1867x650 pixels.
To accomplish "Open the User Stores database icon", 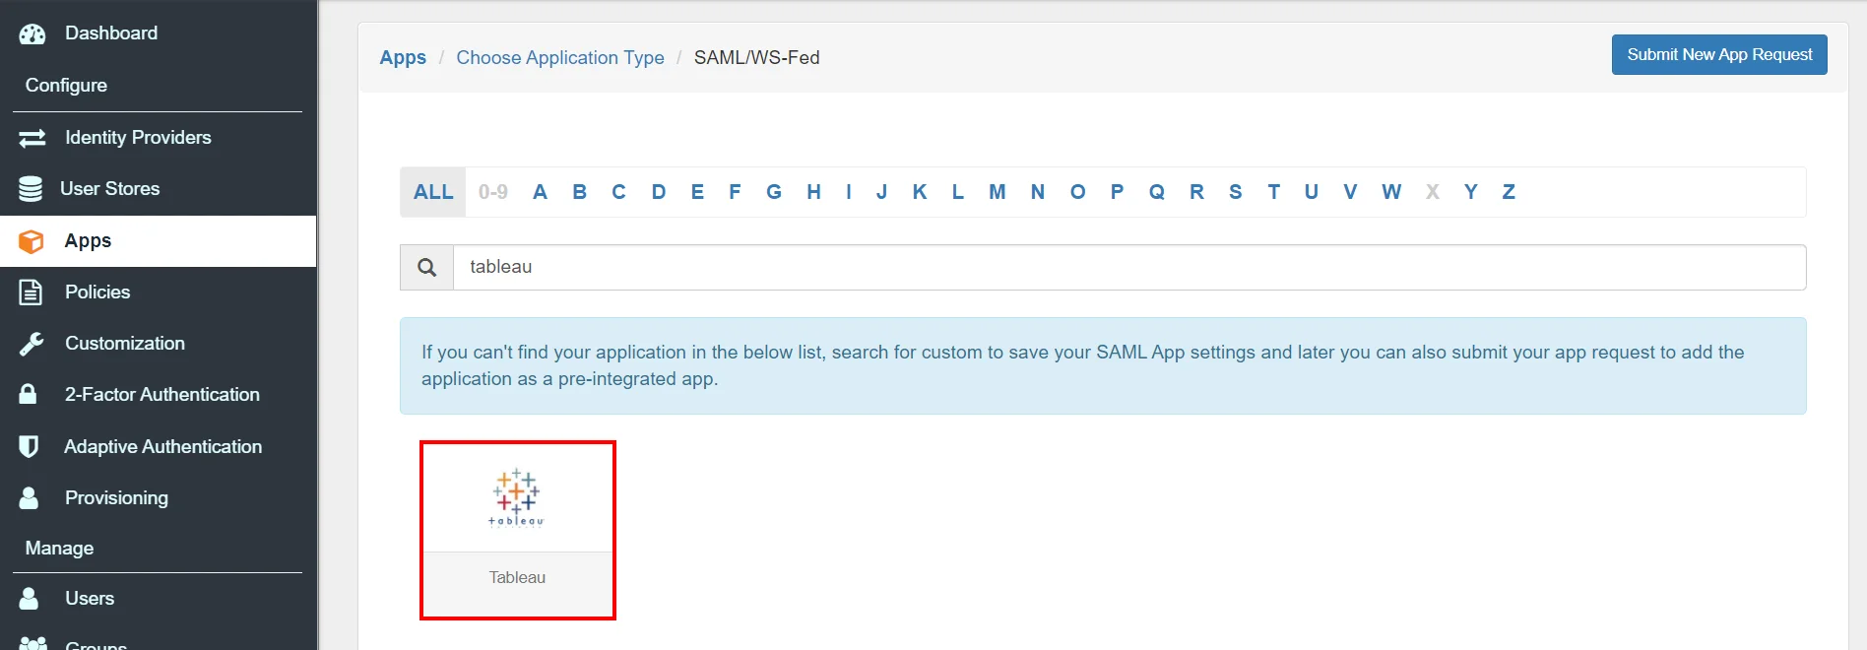I will tap(32, 188).
